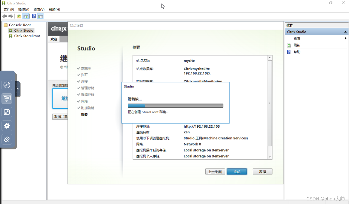The image size is (349, 204).
Task: Click the site name value mysite
Action: click(x=189, y=61)
